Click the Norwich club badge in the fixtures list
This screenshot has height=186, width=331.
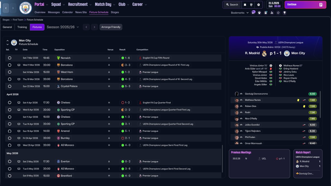click(x=58, y=58)
